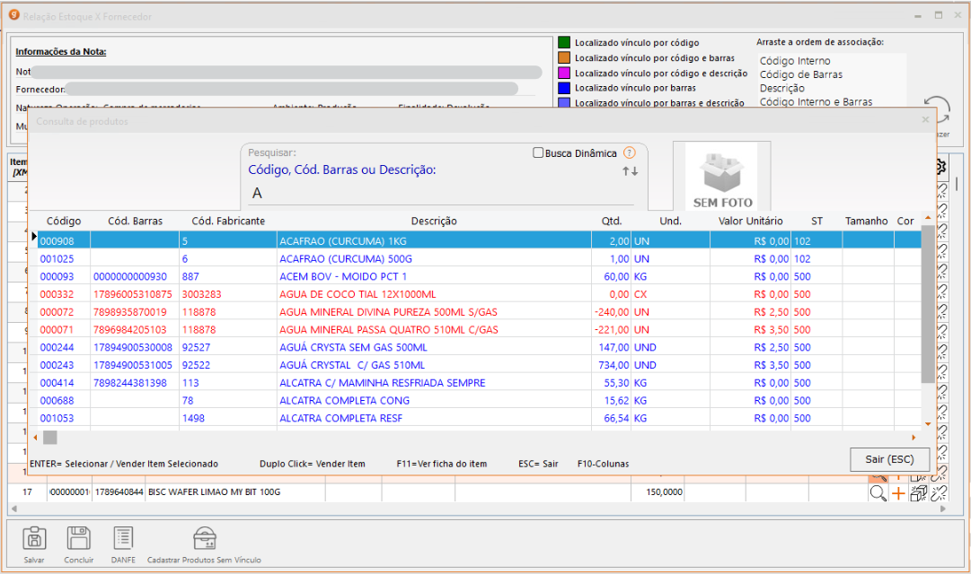Click the sort order up-down arrows icon

(x=631, y=171)
